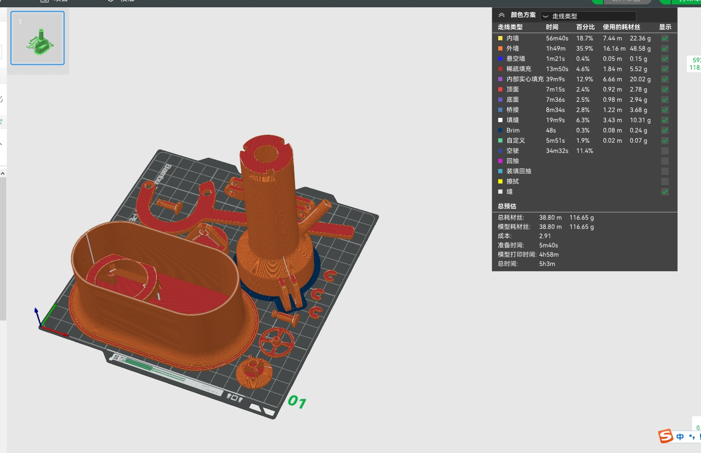Uncheck the 缝 seam display checkbox
Image resolution: width=701 pixels, height=453 pixels.
(x=665, y=192)
